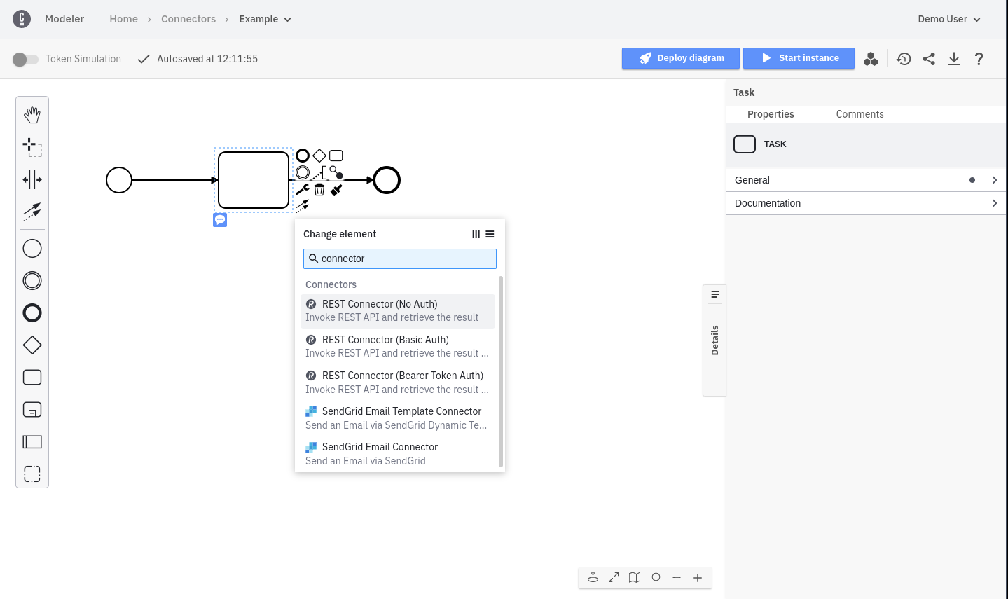The height and width of the screenshot is (599, 1008).
Task: Select the gateway shape in the palette
Action: [x=32, y=345]
